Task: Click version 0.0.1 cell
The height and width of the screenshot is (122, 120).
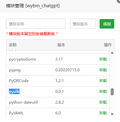Action: pyautogui.click(x=59, y=92)
